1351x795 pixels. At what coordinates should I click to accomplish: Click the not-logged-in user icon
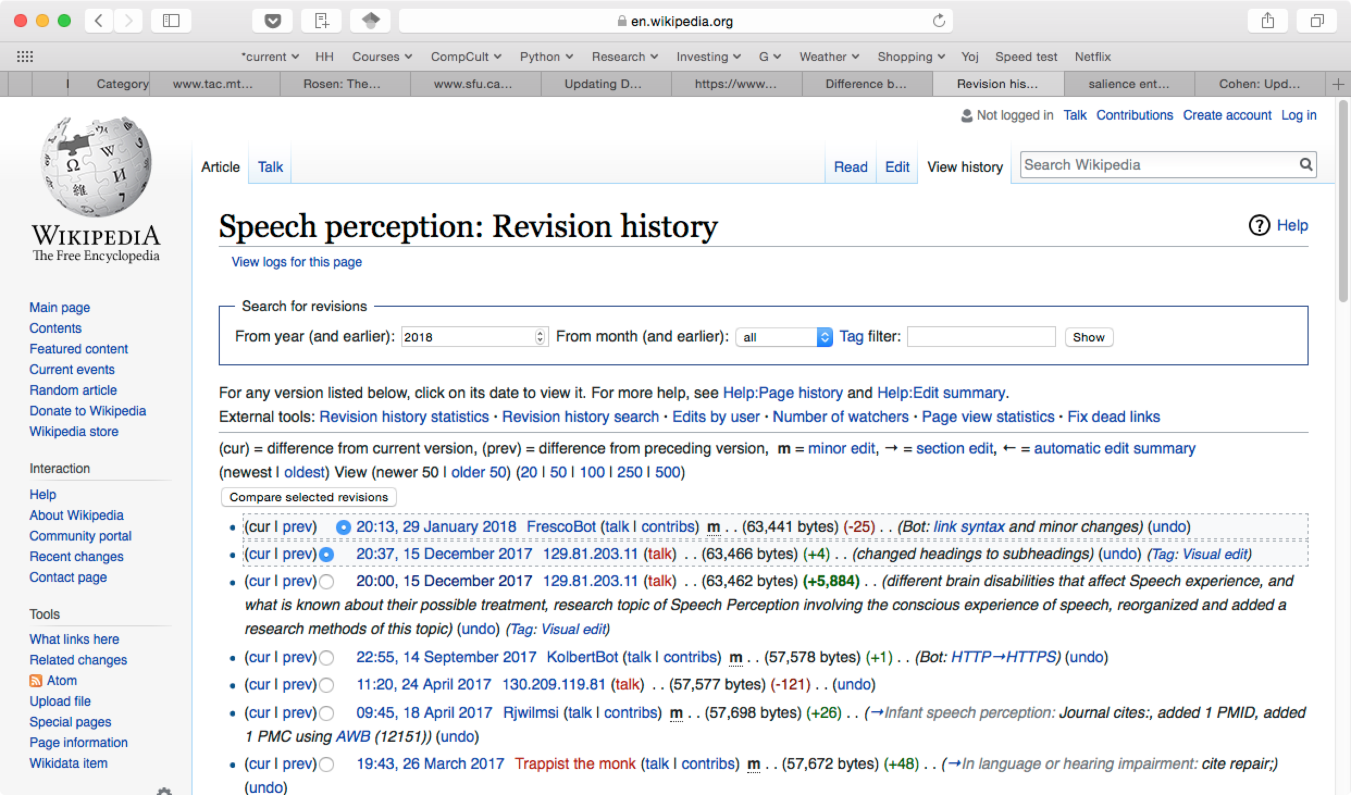tap(967, 115)
